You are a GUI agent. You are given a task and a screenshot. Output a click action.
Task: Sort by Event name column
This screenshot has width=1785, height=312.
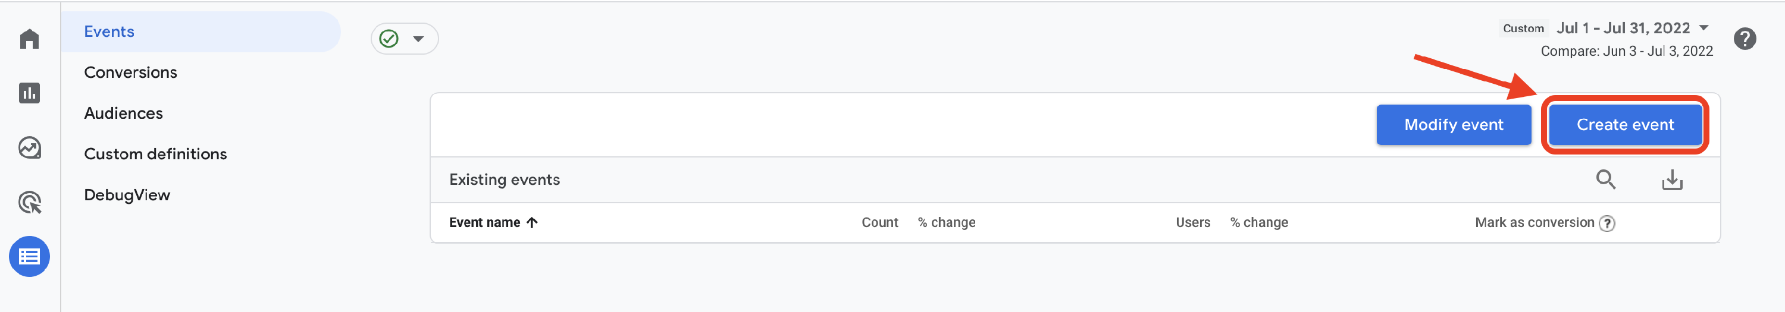point(493,223)
